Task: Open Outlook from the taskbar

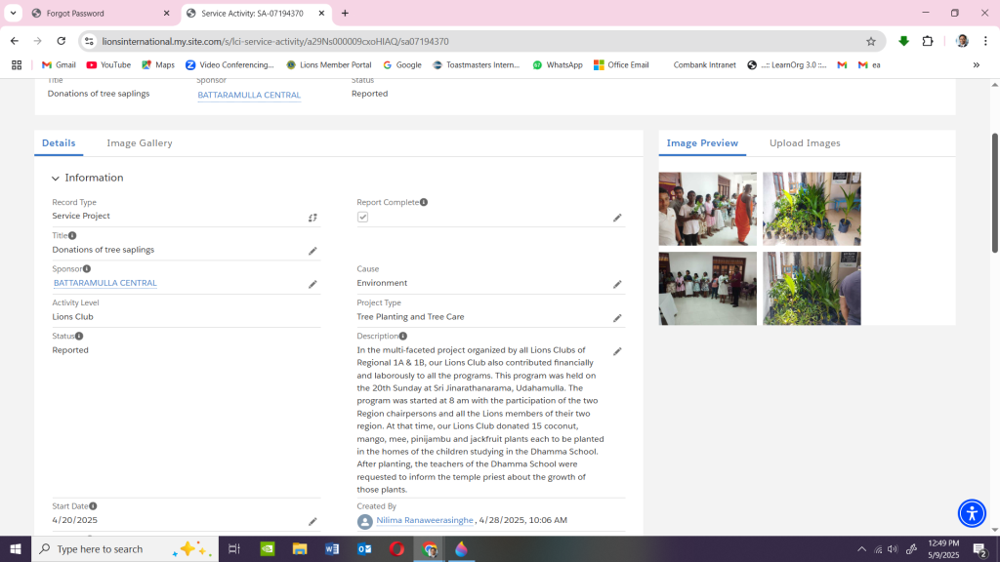Action: (x=364, y=548)
